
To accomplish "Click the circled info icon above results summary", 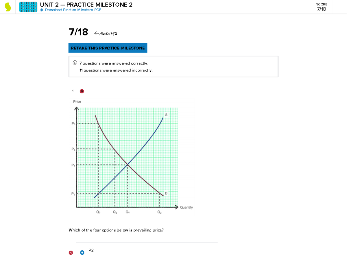I will [75, 62].
